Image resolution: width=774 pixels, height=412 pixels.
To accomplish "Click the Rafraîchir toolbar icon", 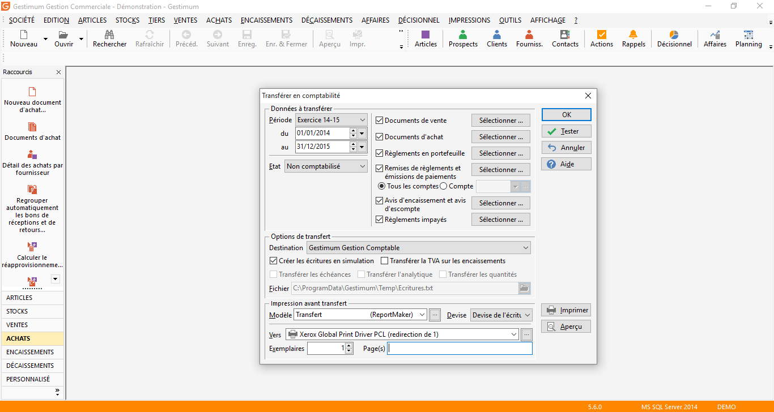I will coord(150,38).
